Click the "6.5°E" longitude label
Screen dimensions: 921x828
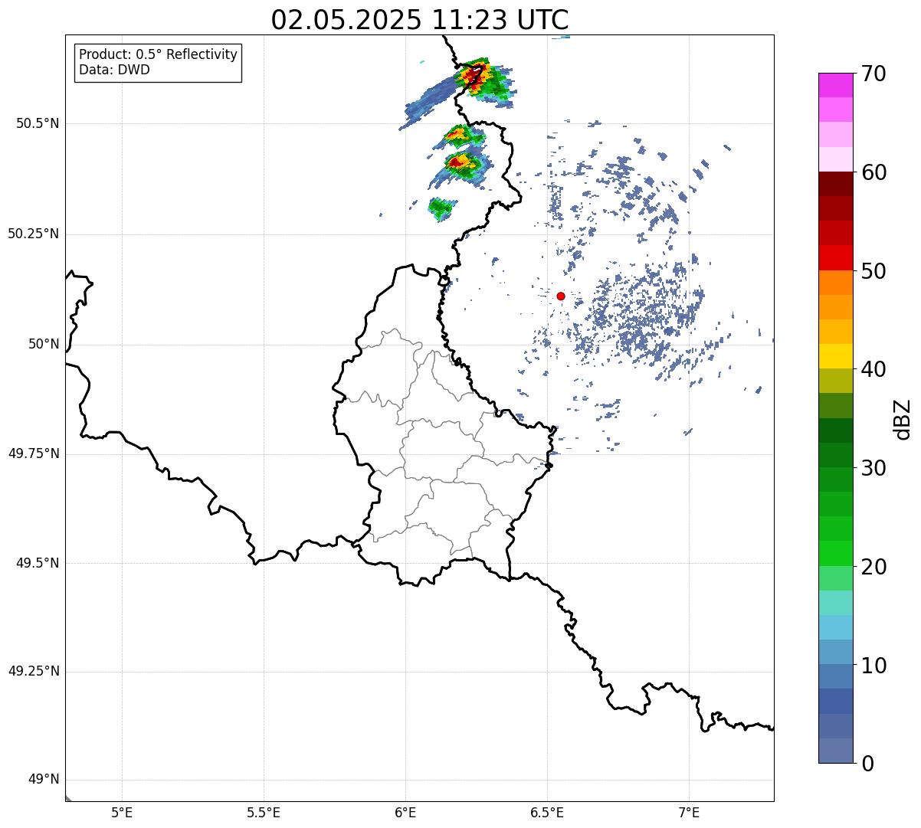[x=547, y=812]
